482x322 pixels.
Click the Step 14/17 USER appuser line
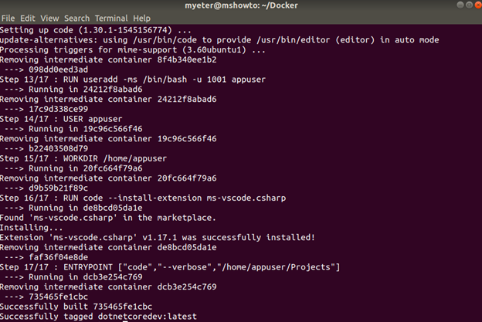pos(61,119)
